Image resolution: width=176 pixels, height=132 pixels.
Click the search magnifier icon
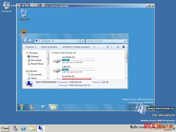pyautogui.click(x=125, y=41)
